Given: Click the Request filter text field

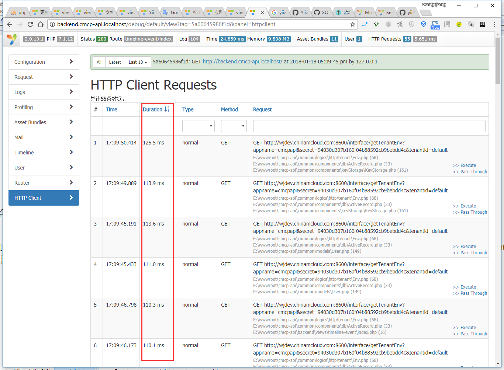Looking at the screenshot, I should click(369, 126).
